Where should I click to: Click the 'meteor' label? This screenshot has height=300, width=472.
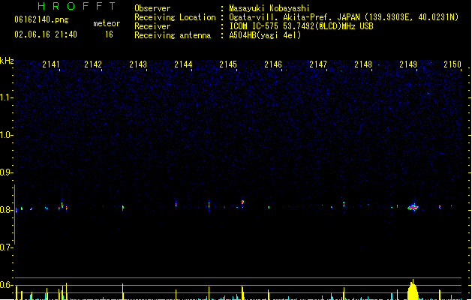pyautogui.click(x=107, y=23)
